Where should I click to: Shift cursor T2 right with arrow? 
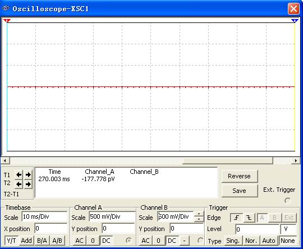pos(28,184)
